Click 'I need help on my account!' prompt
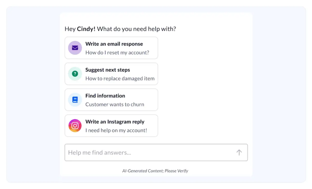Viewport: 312px width, 189px height. pyautogui.click(x=116, y=130)
